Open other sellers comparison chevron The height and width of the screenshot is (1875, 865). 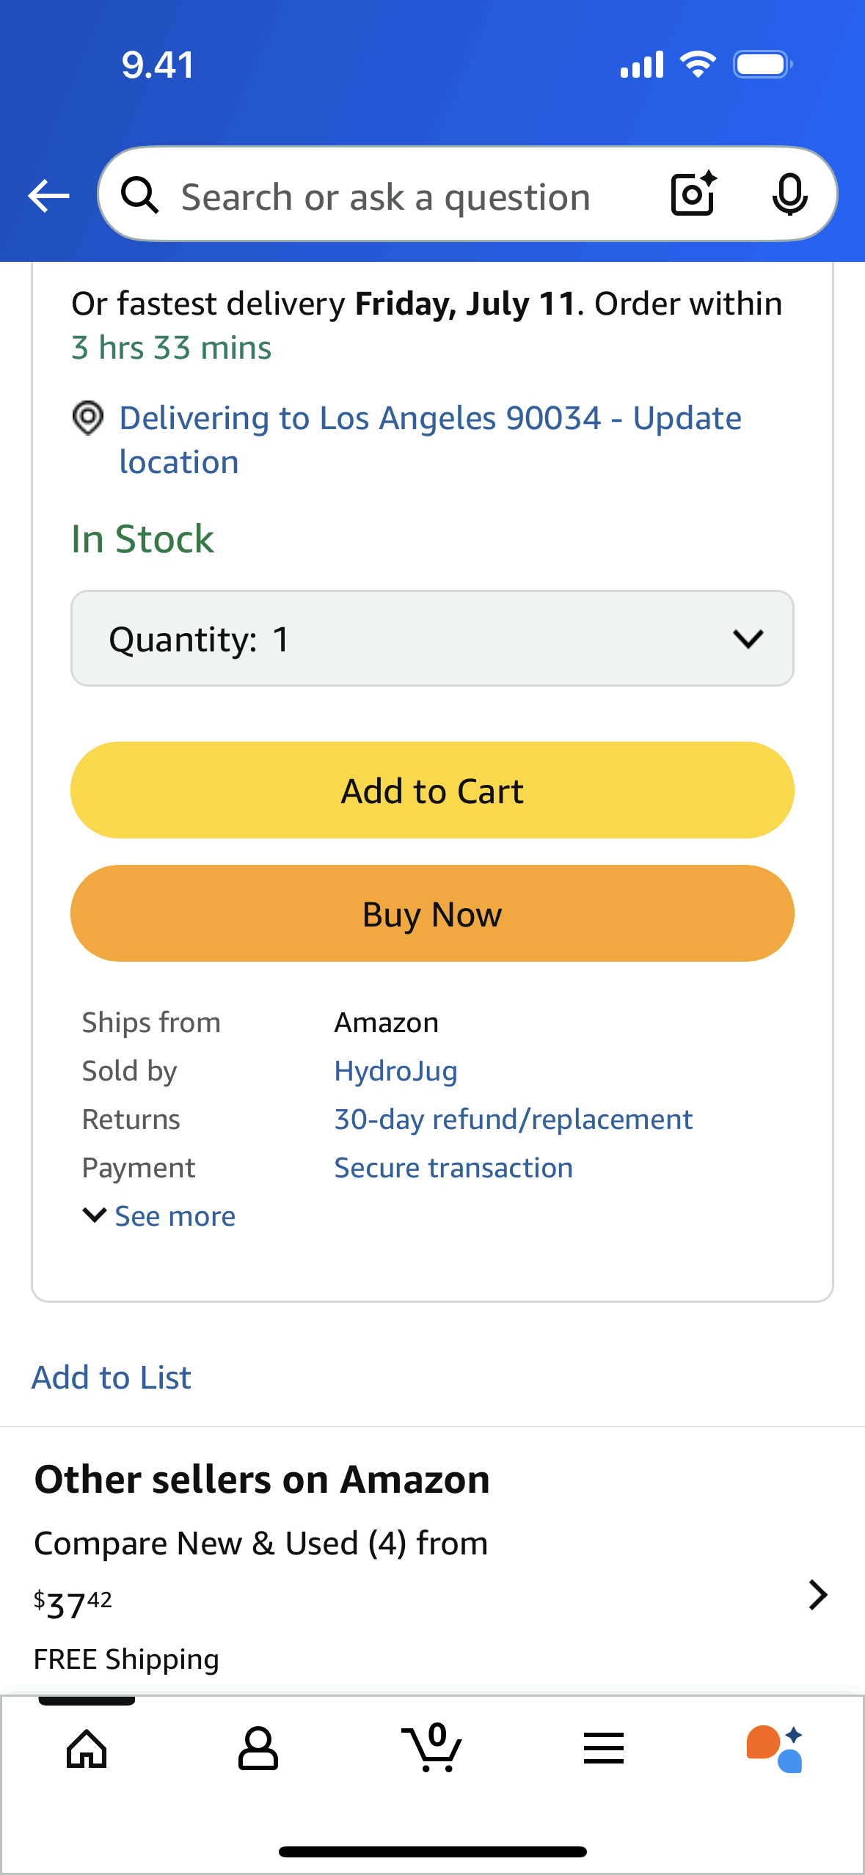(817, 1595)
